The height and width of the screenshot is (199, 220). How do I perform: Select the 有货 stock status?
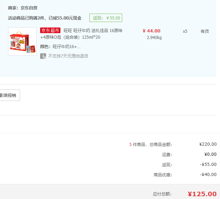click(x=205, y=31)
